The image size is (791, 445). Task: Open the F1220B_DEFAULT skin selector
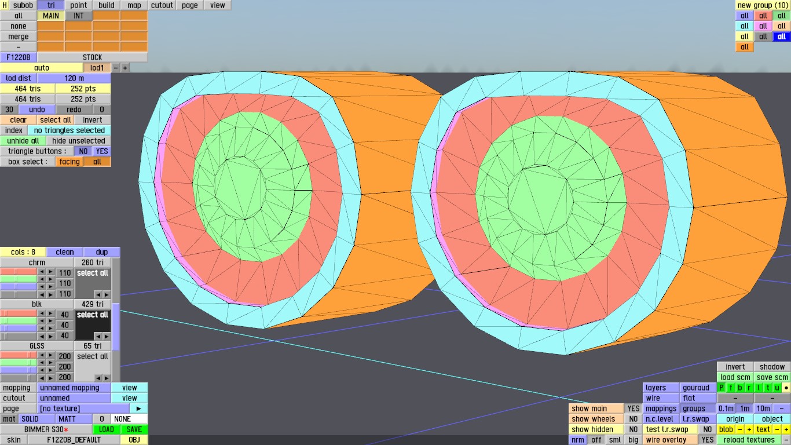point(74,440)
